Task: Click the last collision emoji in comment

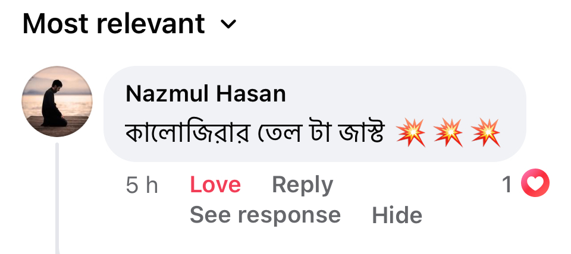Action: (x=486, y=132)
